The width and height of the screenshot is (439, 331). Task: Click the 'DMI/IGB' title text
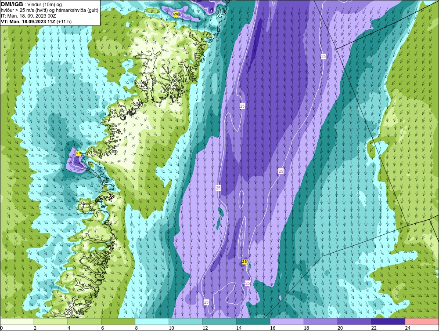click(12, 4)
